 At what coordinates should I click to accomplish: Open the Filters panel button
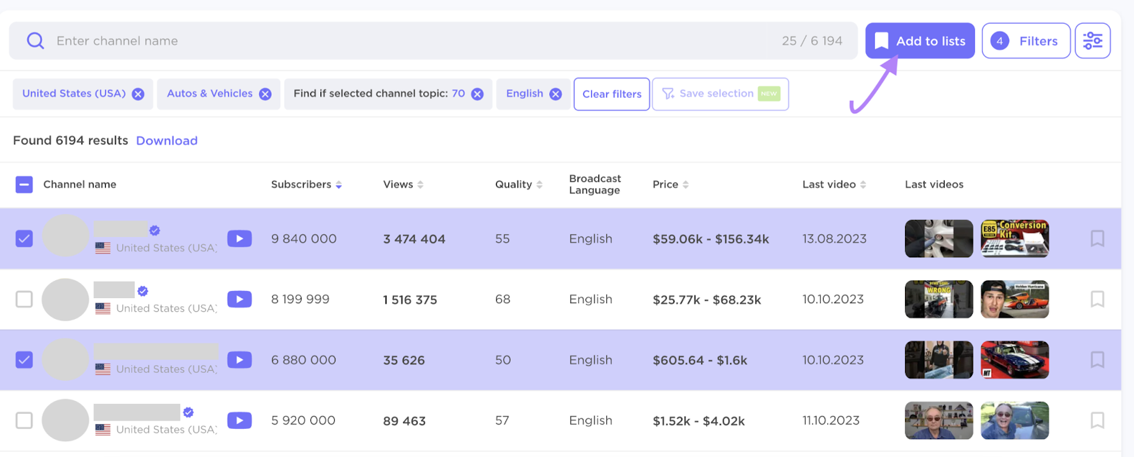1025,41
